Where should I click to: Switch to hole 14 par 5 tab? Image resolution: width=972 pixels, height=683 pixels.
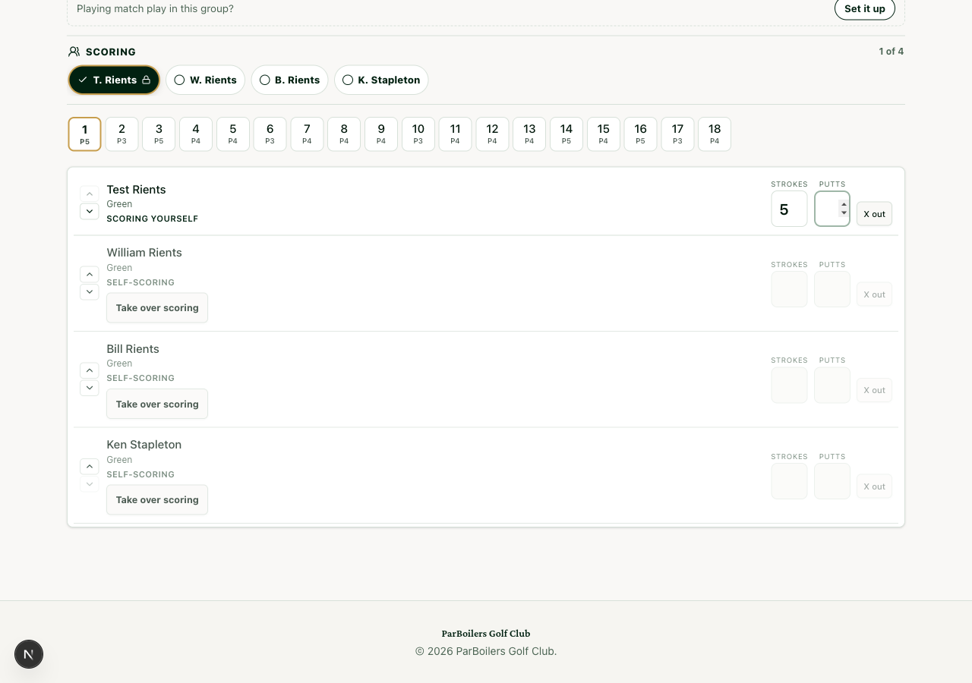point(566,134)
